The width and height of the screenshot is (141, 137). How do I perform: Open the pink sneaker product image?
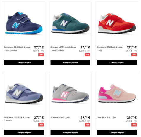click(x=117, y=93)
